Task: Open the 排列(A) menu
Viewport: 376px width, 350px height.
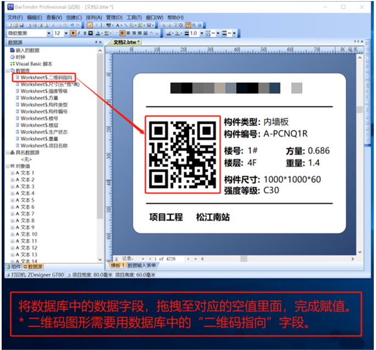Action: click(x=94, y=18)
